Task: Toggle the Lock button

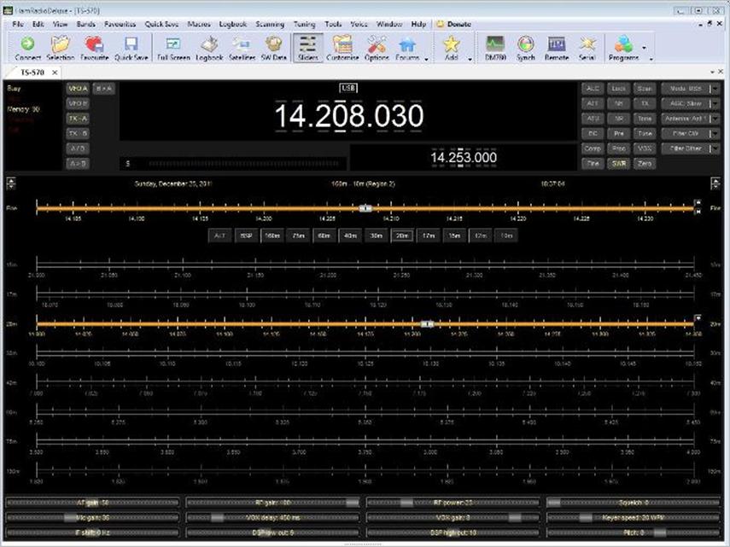Action: [x=619, y=89]
